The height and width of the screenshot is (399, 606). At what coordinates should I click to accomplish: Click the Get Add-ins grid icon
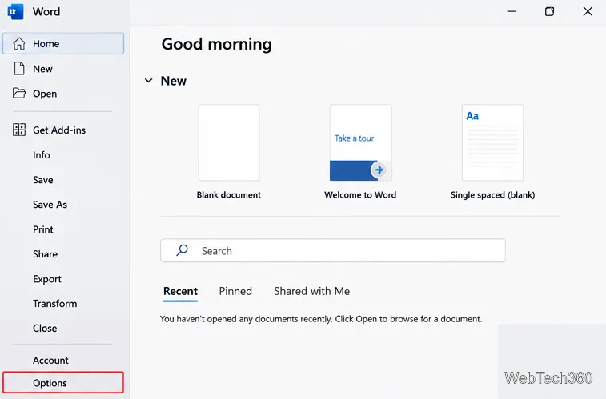coord(19,130)
